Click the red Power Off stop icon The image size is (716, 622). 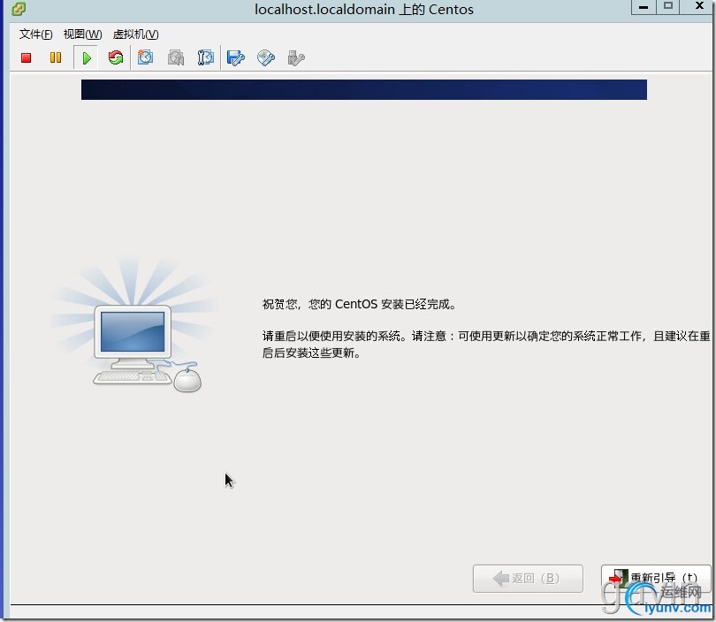26,58
